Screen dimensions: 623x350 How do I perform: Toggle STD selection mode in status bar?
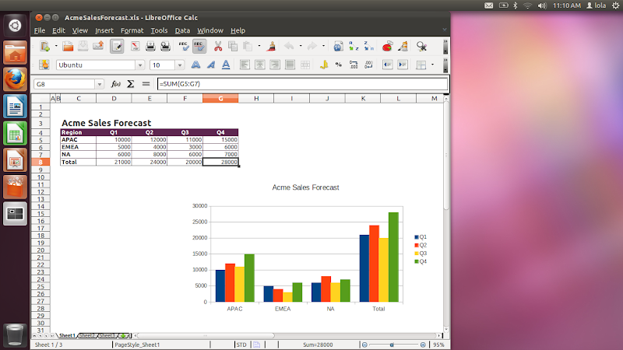tap(241, 345)
